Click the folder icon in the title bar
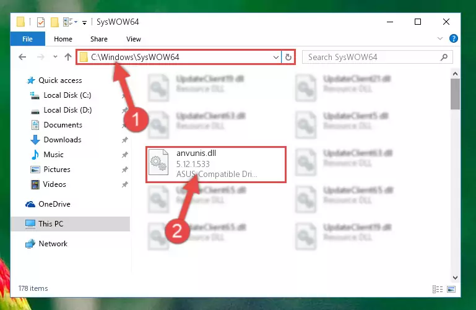 [x=20, y=22]
